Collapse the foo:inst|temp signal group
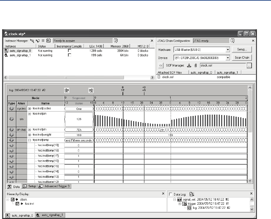The width and height of the screenshot is (271, 219). [x=30, y=140]
